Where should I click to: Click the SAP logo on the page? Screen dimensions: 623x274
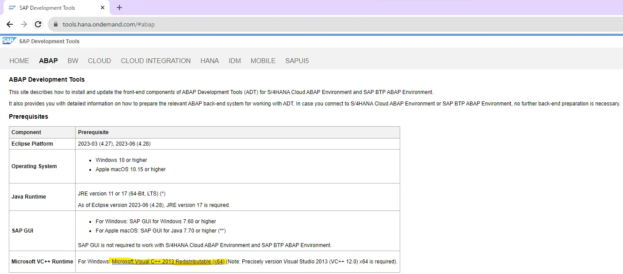(x=9, y=41)
